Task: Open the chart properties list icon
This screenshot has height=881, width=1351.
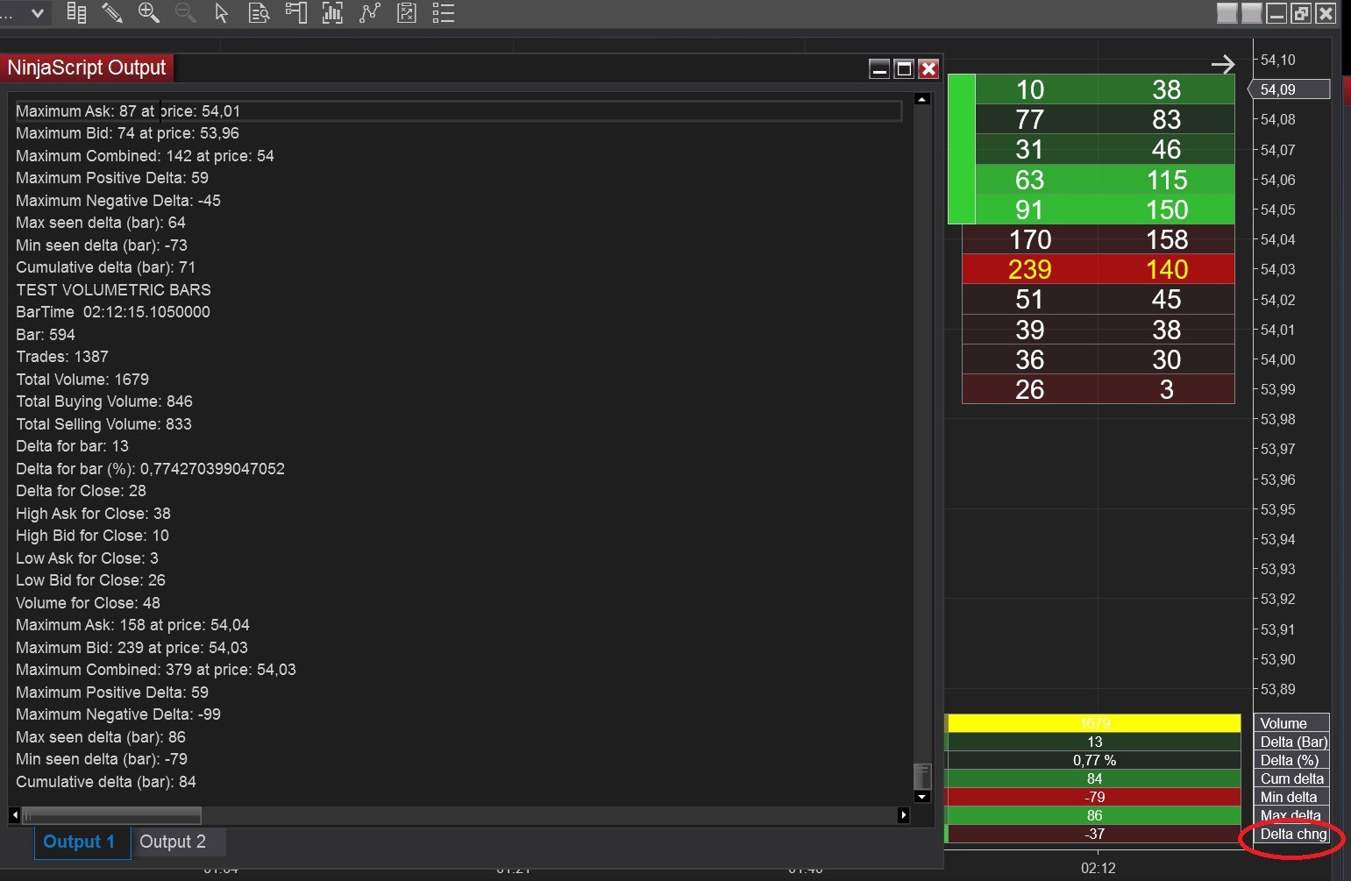Action: pos(444,13)
